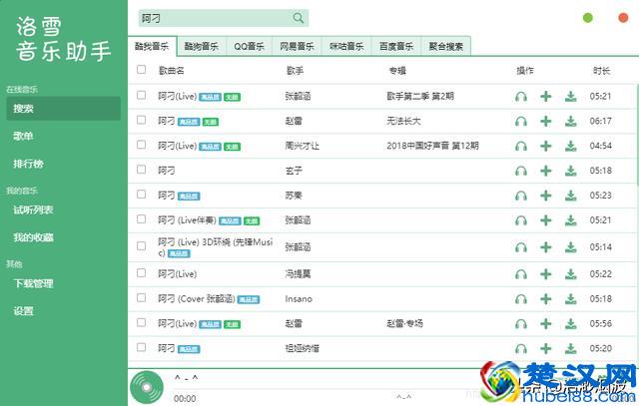Add 冯提莫's song with plus icon
The image size is (639, 406).
point(546,274)
